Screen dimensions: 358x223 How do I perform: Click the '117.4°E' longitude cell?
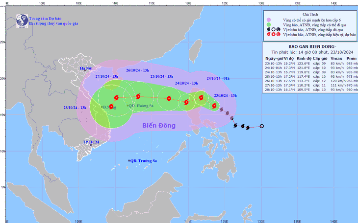click(x=304, y=77)
